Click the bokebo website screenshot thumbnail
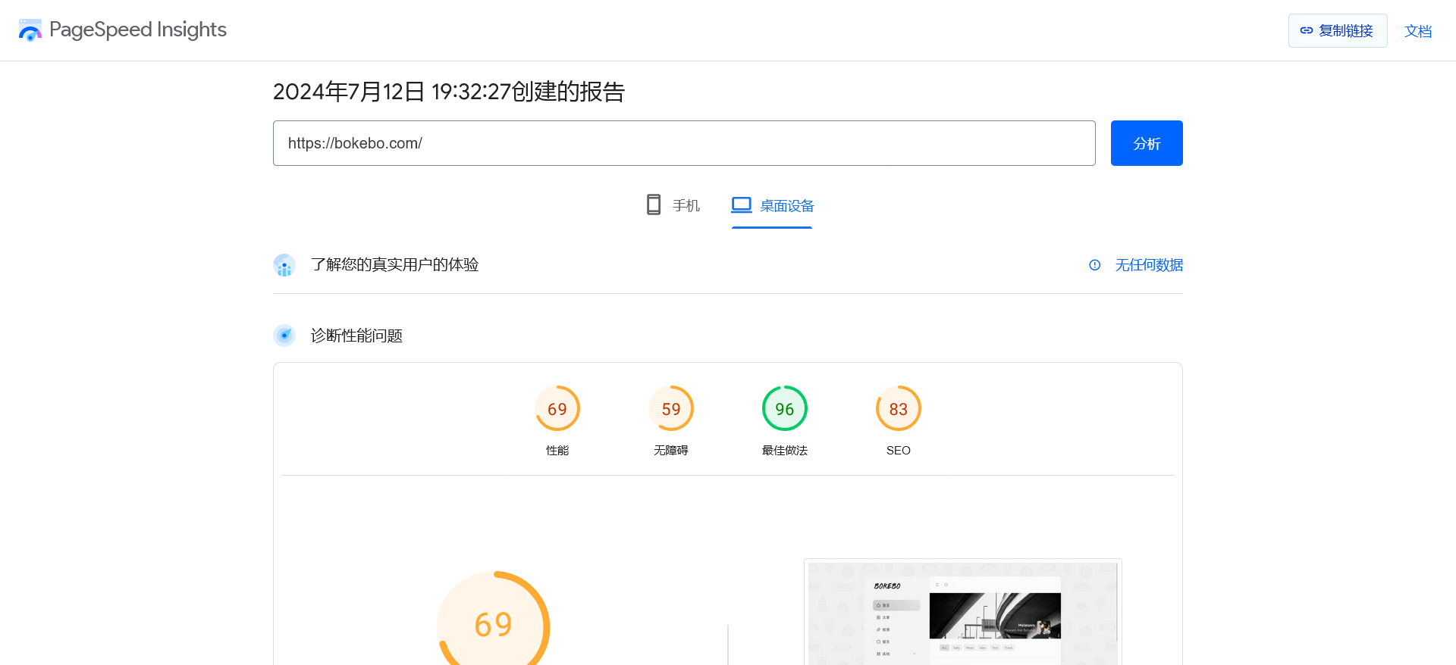The width and height of the screenshot is (1456, 665). point(962,613)
